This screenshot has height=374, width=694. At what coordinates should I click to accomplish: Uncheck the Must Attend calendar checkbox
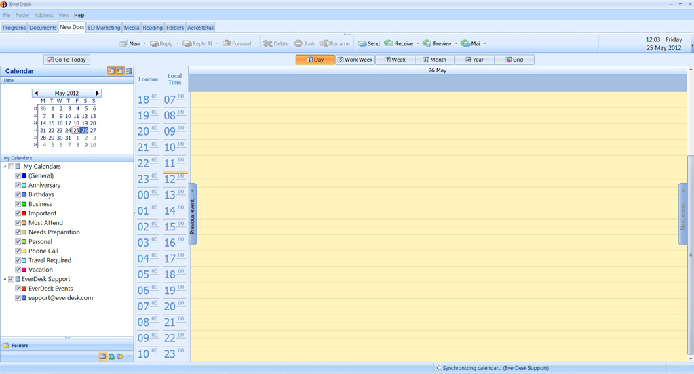coord(18,223)
